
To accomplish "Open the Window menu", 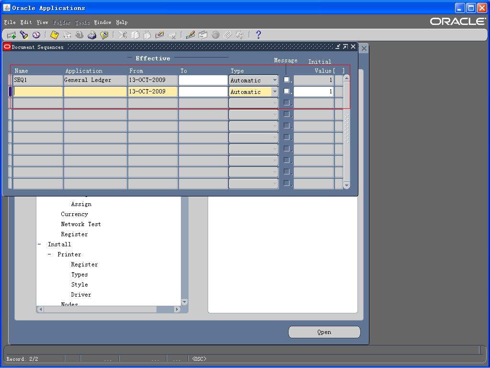I will coord(102,22).
